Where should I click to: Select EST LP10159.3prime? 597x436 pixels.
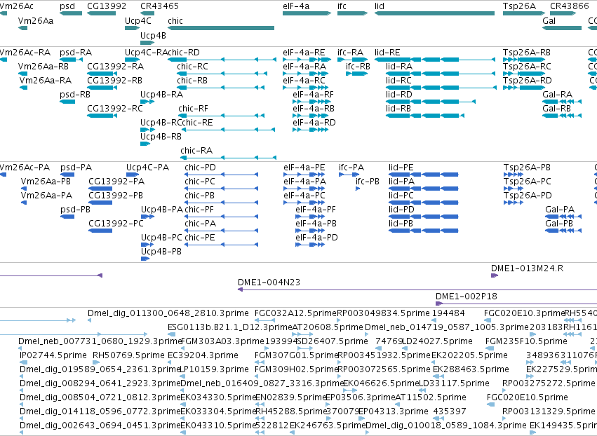[183, 376]
